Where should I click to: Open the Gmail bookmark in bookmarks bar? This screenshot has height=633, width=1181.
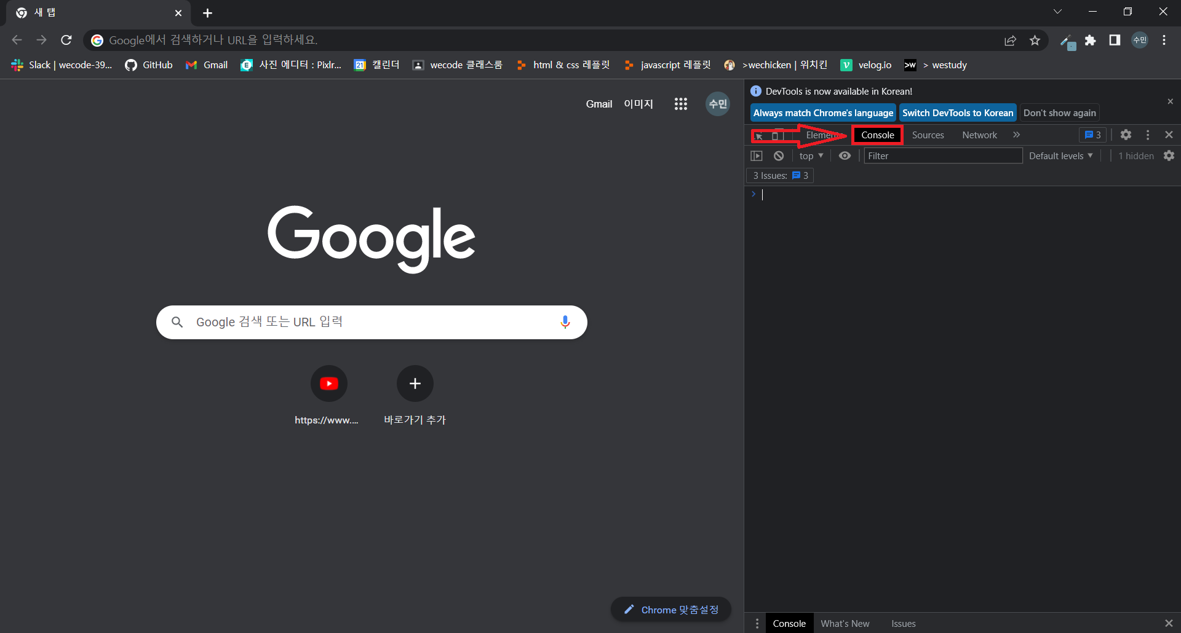tap(207, 65)
